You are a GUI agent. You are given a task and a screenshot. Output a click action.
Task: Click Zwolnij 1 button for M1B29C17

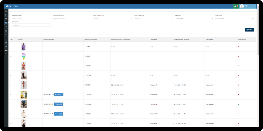click(58, 114)
